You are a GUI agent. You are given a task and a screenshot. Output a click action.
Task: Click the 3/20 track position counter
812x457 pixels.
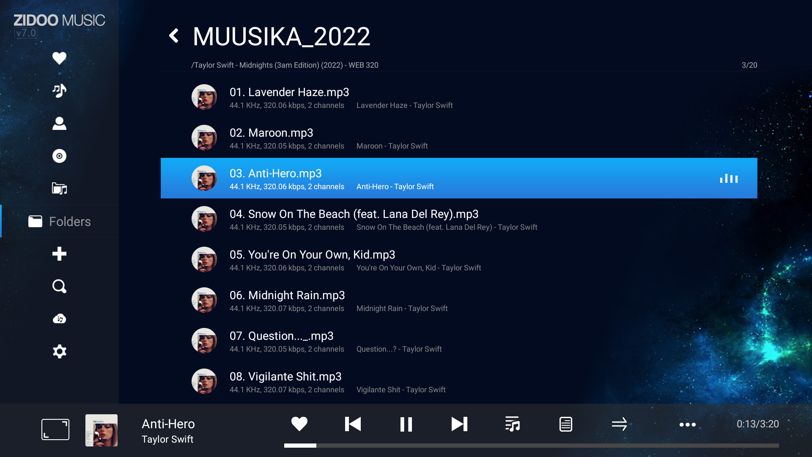click(x=749, y=65)
